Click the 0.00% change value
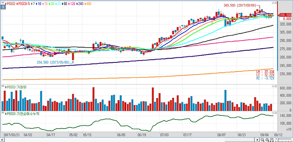293x142 pixels. (287, 19)
